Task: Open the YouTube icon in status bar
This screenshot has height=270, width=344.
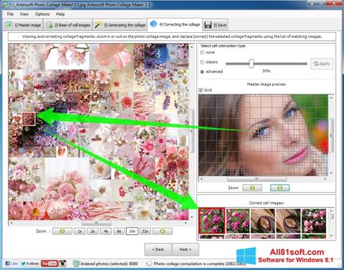Action: [x=49, y=264]
